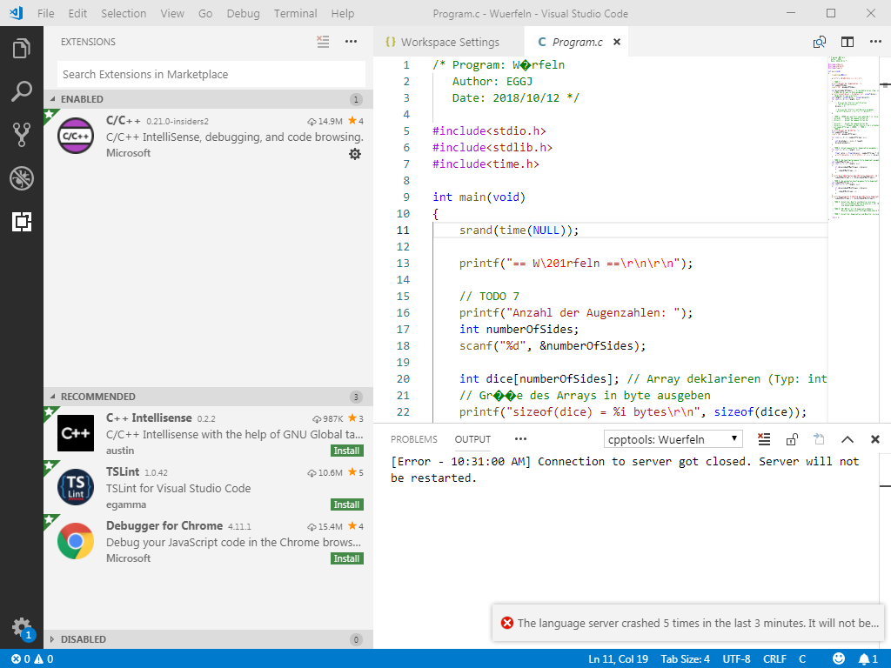Select the Extensions view icon

click(x=22, y=222)
